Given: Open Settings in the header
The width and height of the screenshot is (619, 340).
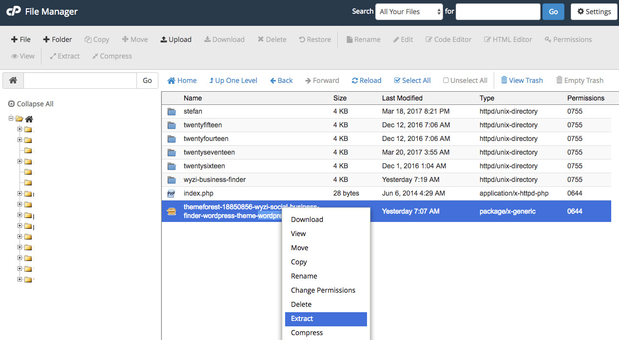Looking at the screenshot, I should 594,12.
